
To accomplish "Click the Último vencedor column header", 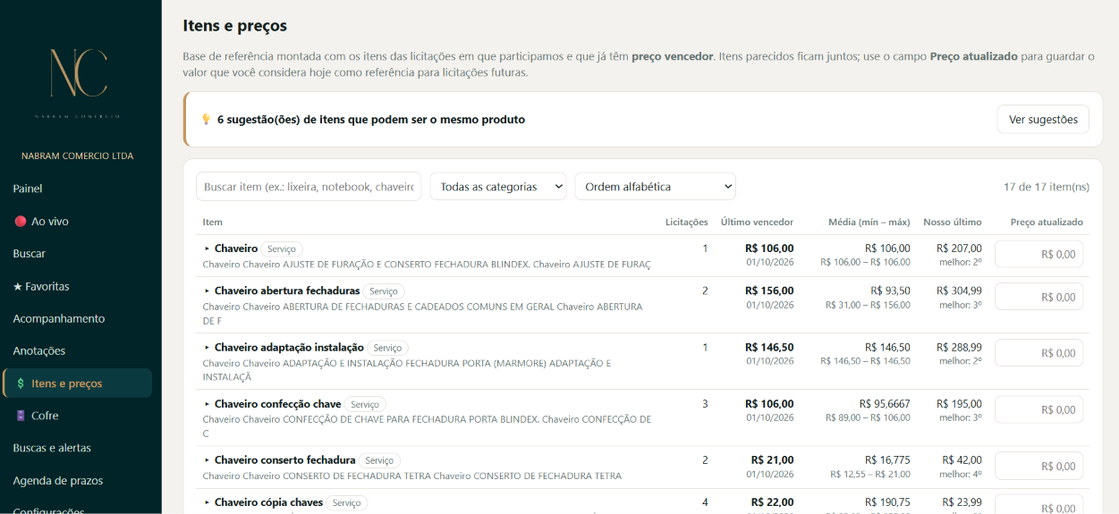I will pos(757,222).
